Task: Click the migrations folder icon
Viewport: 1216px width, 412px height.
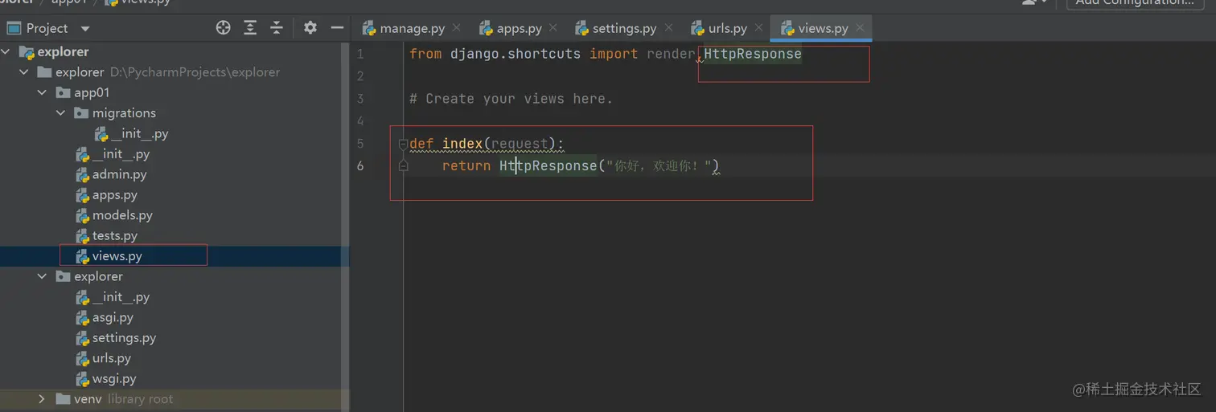Action: pos(80,113)
